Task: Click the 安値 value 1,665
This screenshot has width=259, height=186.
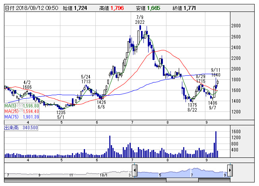Action: tap(153, 8)
